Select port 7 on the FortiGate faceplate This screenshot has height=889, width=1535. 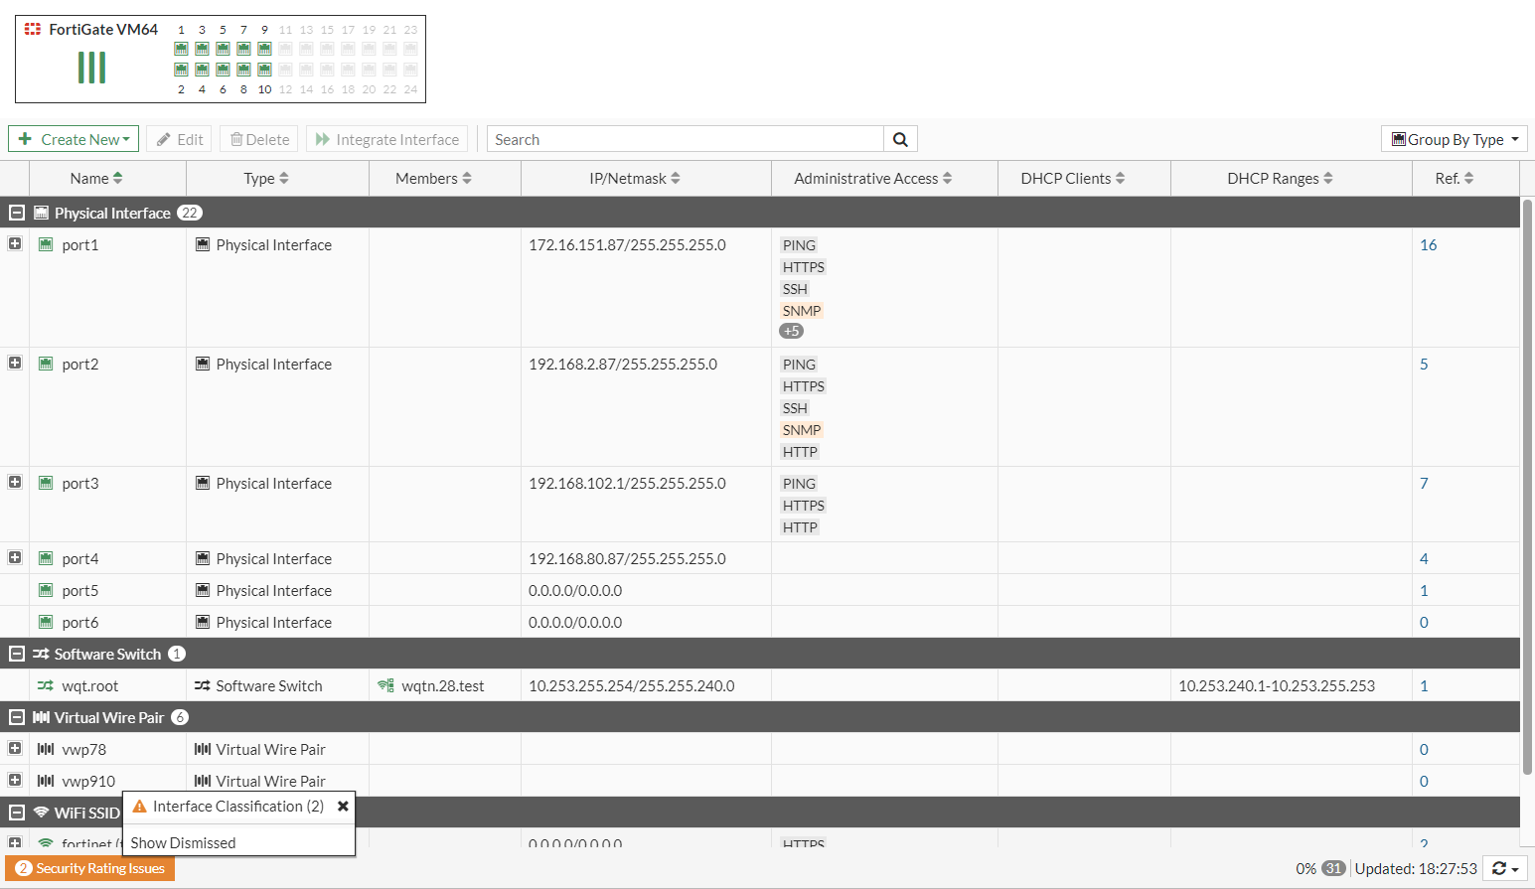(x=243, y=49)
